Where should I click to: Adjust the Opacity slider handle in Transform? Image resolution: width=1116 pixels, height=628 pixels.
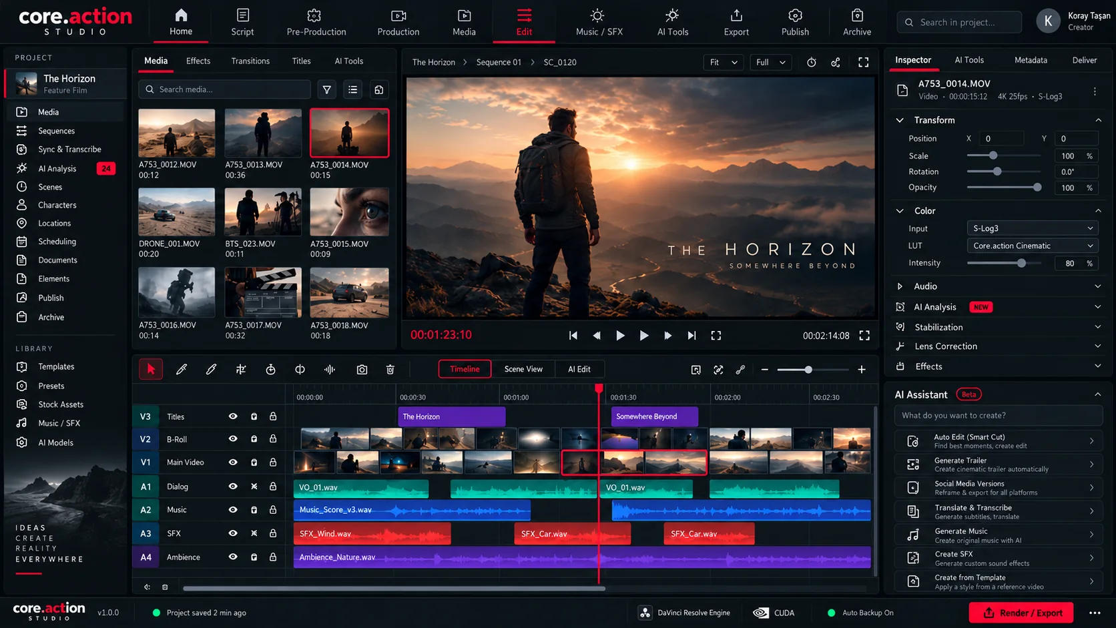coord(1037,188)
